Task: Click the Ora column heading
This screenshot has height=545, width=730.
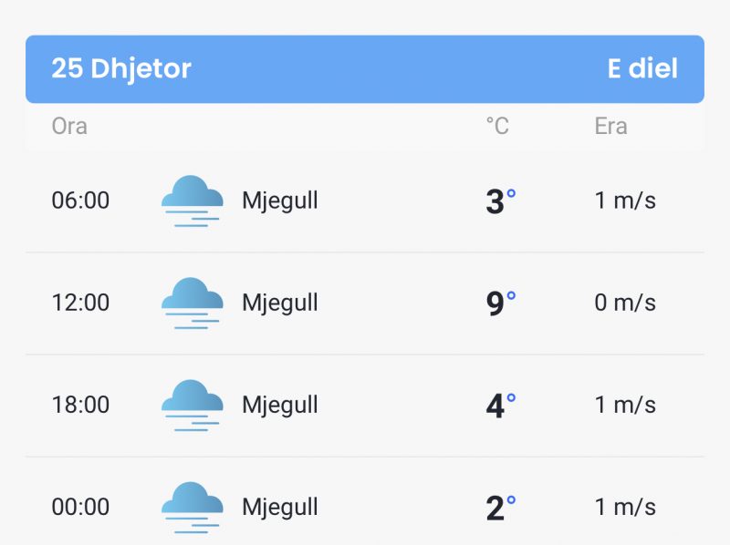Action: [x=69, y=126]
